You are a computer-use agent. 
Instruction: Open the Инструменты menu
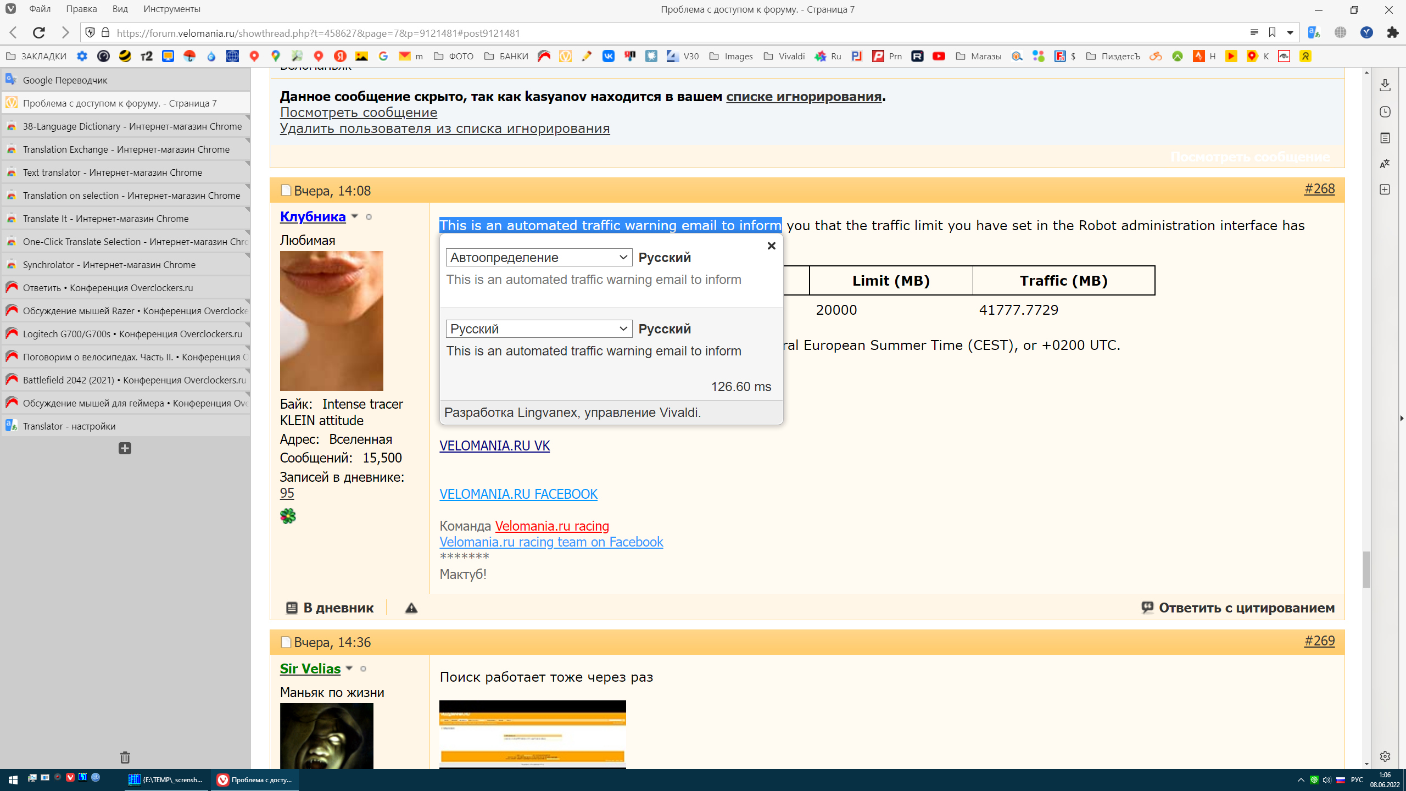(171, 9)
